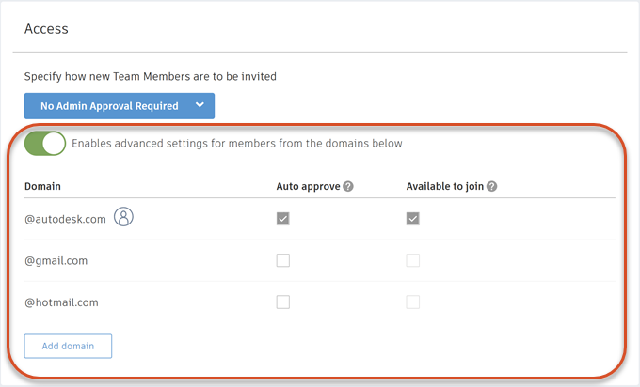Select the @autodesk.com domain entry
Image resolution: width=640 pixels, height=387 pixels.
[x=65, y=219]
